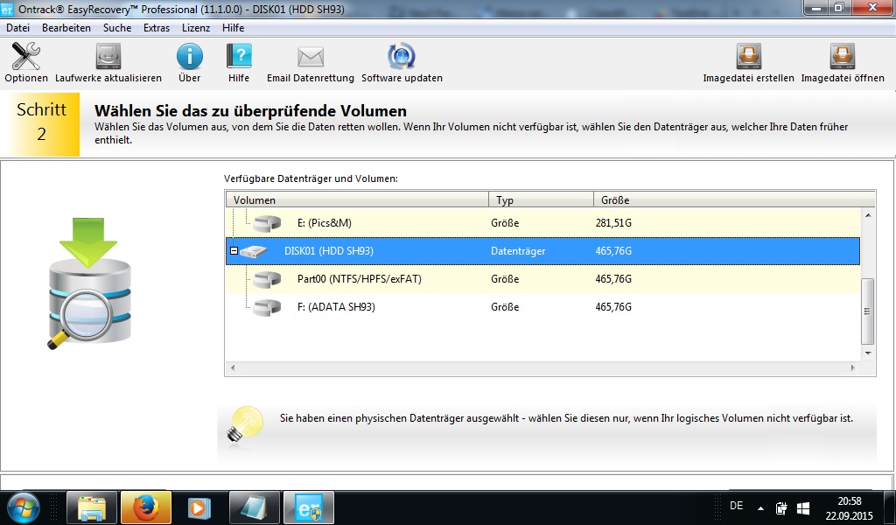Click the taskbar clock 20:58
This screenshot has height=525, width=896.
pyautogui.click(x=849, y=501)
